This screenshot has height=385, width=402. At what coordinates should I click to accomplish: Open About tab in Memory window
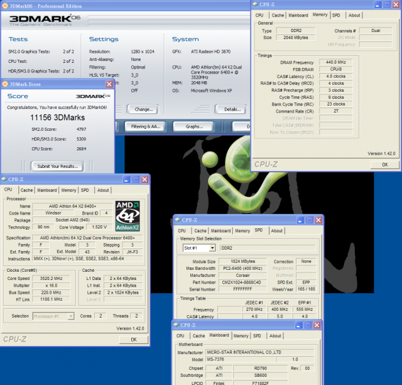pos(354,15)
